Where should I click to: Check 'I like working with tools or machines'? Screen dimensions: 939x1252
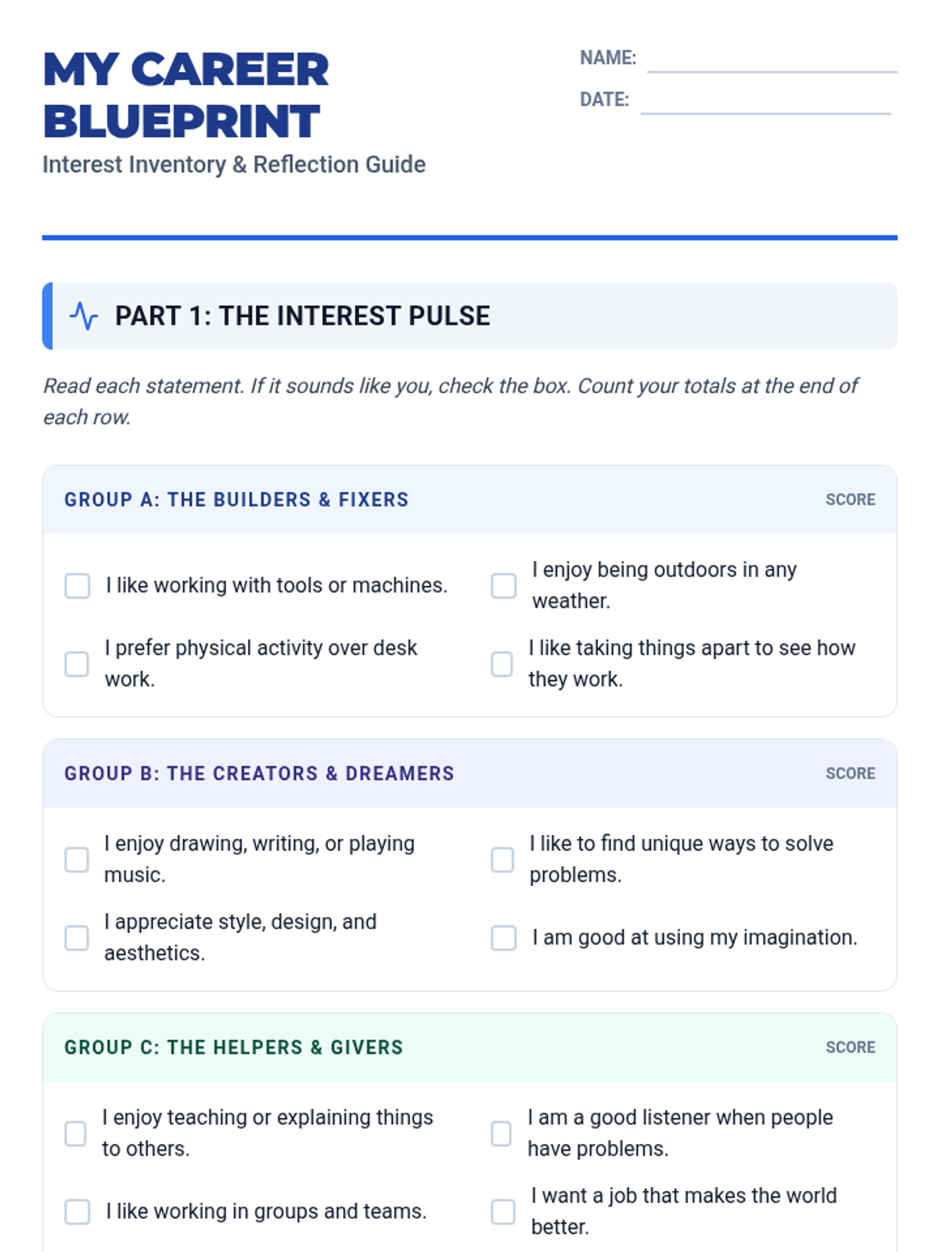[77, 585]
